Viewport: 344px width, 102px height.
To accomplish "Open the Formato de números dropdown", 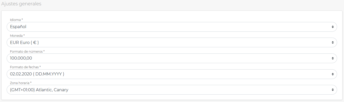I will 172,58.
